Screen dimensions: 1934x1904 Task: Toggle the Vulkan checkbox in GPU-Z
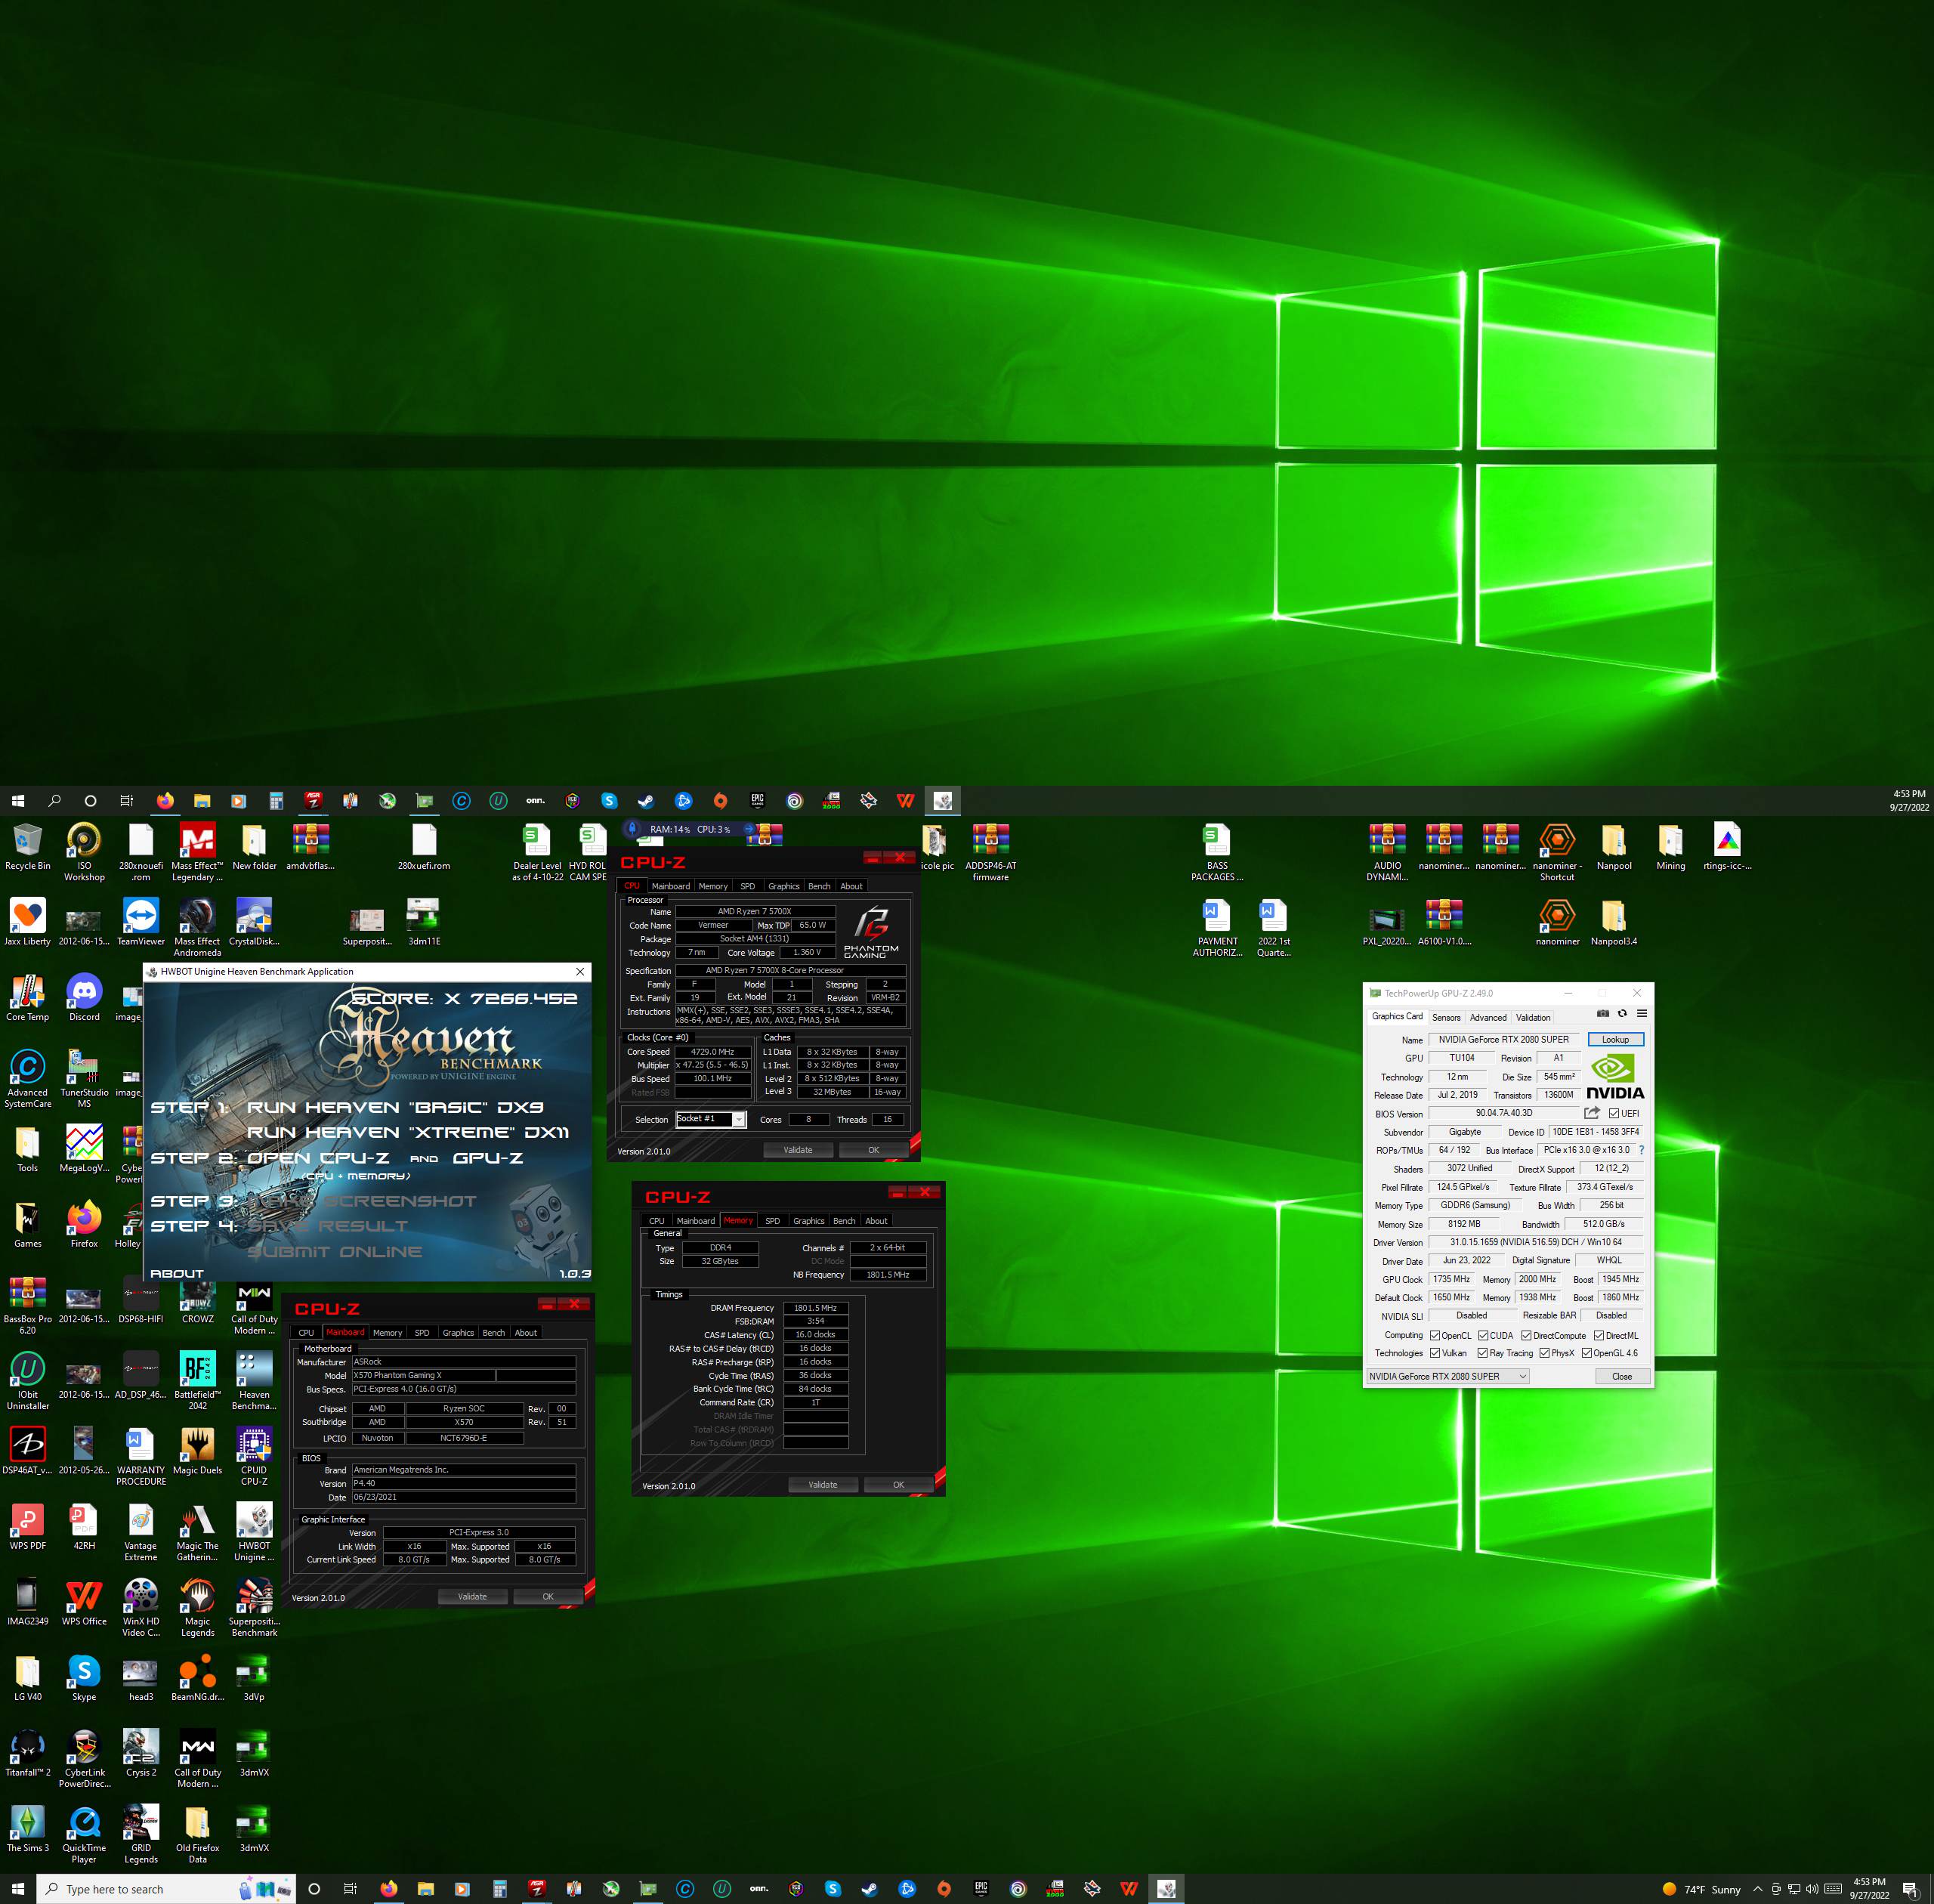pyautogui.click(x=1435, y=1353)
